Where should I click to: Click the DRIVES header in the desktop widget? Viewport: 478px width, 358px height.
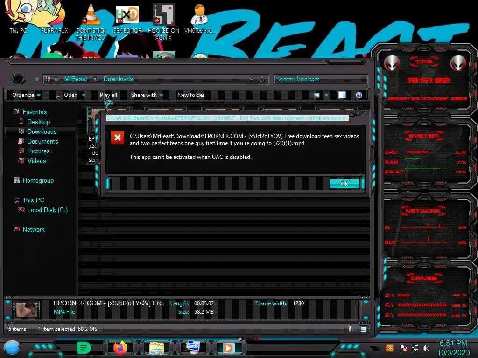tap(424, 278)
